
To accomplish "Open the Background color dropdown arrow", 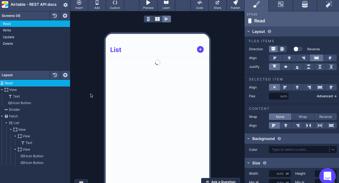I will 333,150.
